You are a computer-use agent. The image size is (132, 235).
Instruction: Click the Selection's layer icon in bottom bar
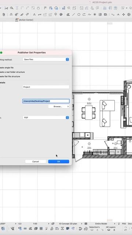92,230
